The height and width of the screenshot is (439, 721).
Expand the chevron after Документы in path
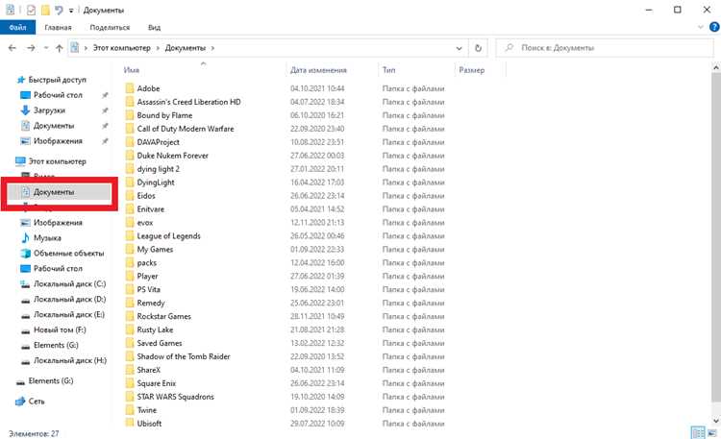click(212, 48)
